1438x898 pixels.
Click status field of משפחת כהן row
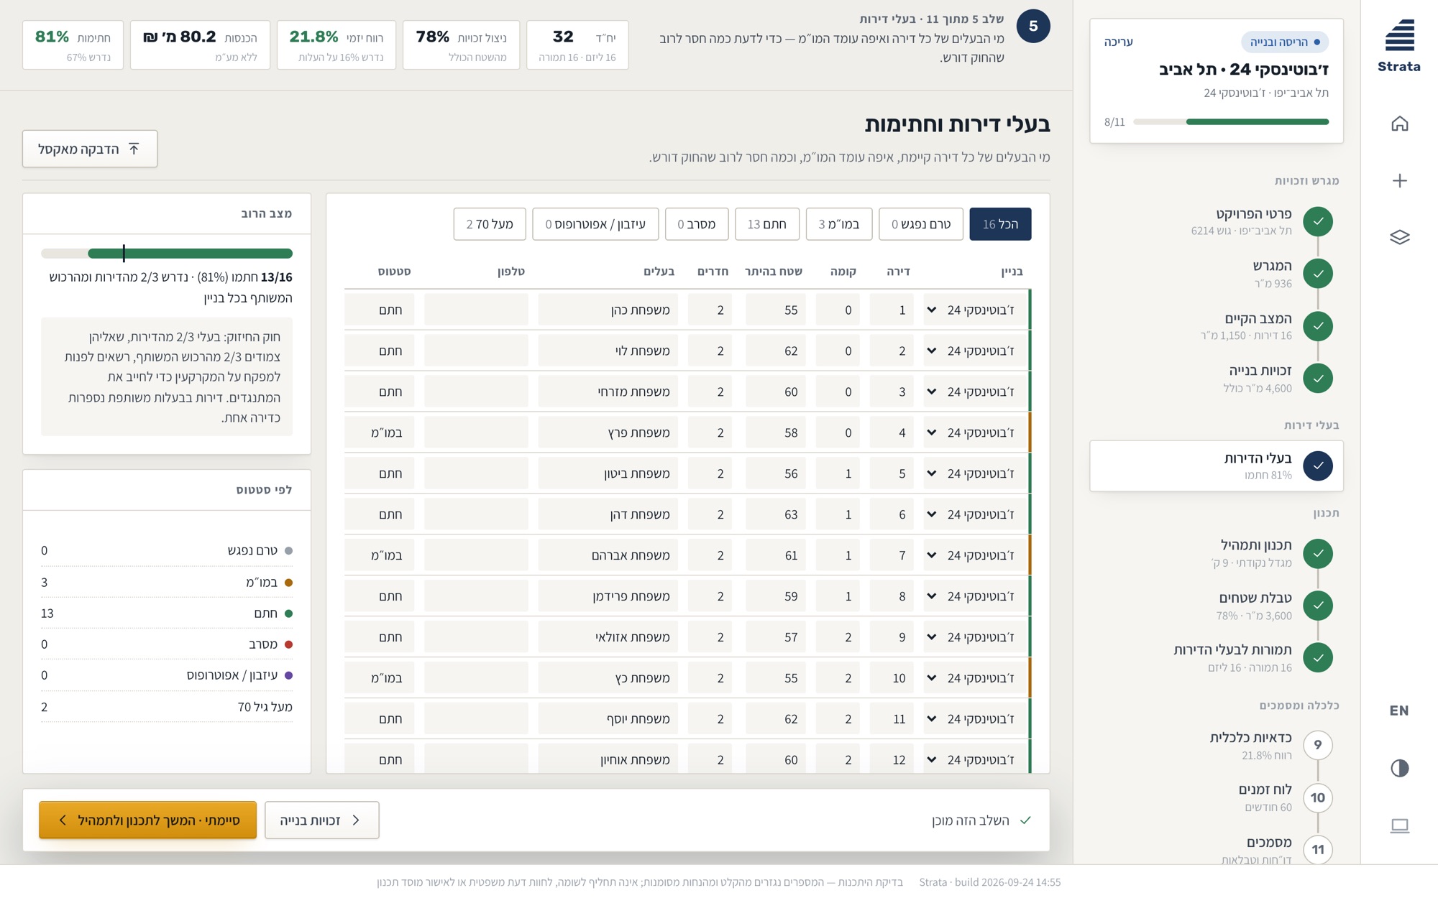[380, 310]
